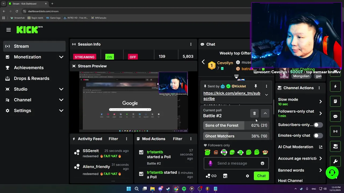Image resolution: width=344 pixels, height=193 pixels.
Task: Open three-dot menu on the pinned Kicklet message
Action: pyautogui.click(x=266, y=86)
